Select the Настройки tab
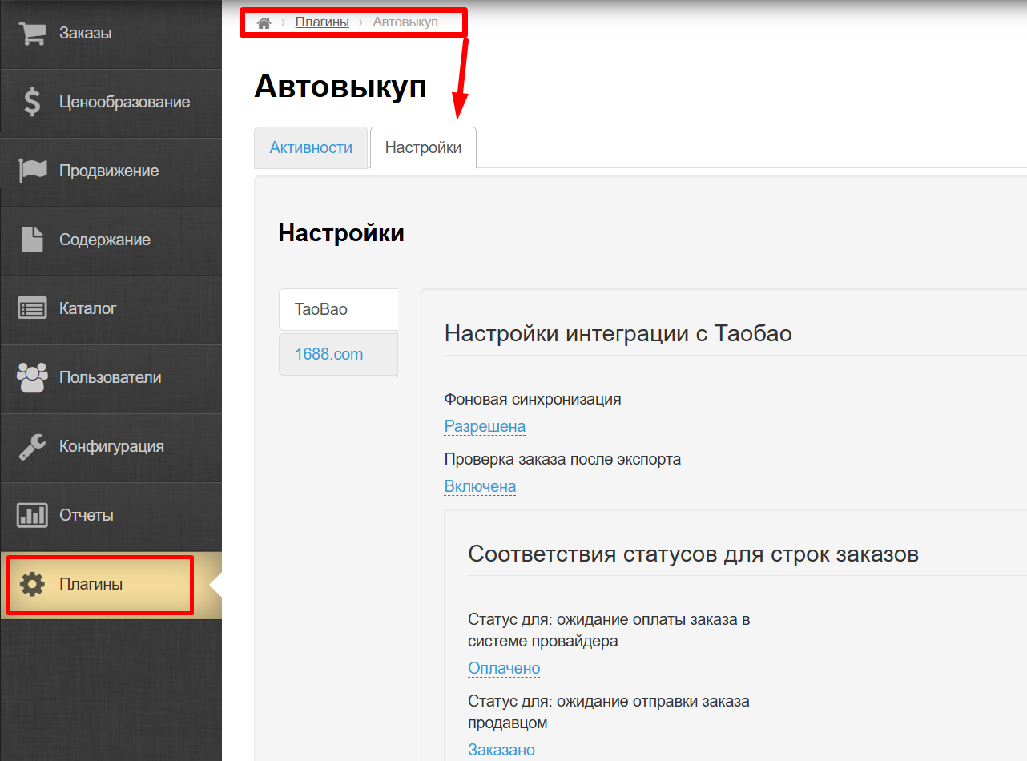1027x761 pixels. [423, 147]
